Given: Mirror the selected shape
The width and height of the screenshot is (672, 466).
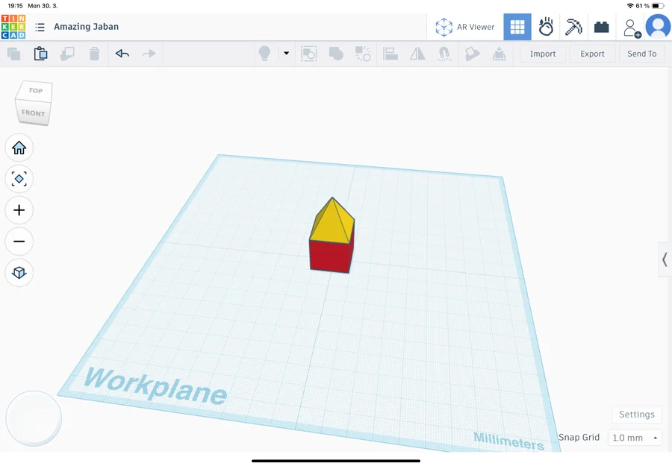Looking at the screenshot, I should (417, 53).
